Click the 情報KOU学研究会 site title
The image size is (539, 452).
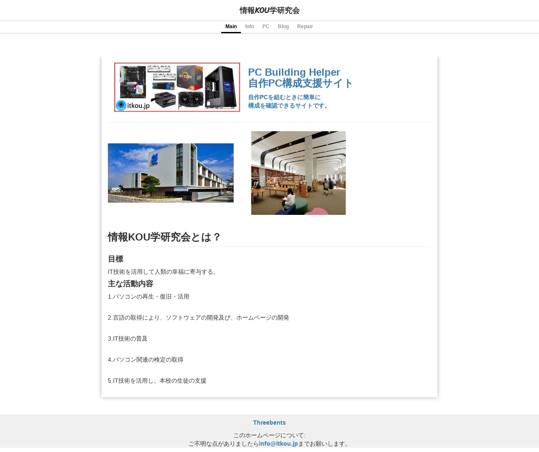point(269,11)
